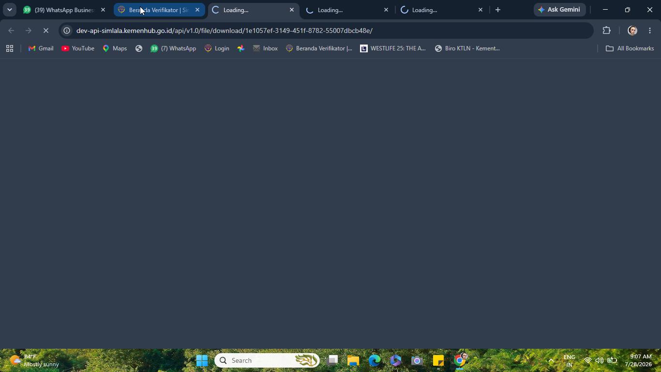Open Task View on the taskbar
661x372 pixels.
(332, 360)
